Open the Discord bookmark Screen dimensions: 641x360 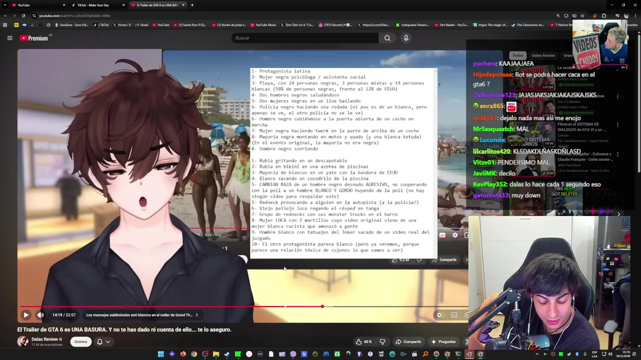[336, 24]
